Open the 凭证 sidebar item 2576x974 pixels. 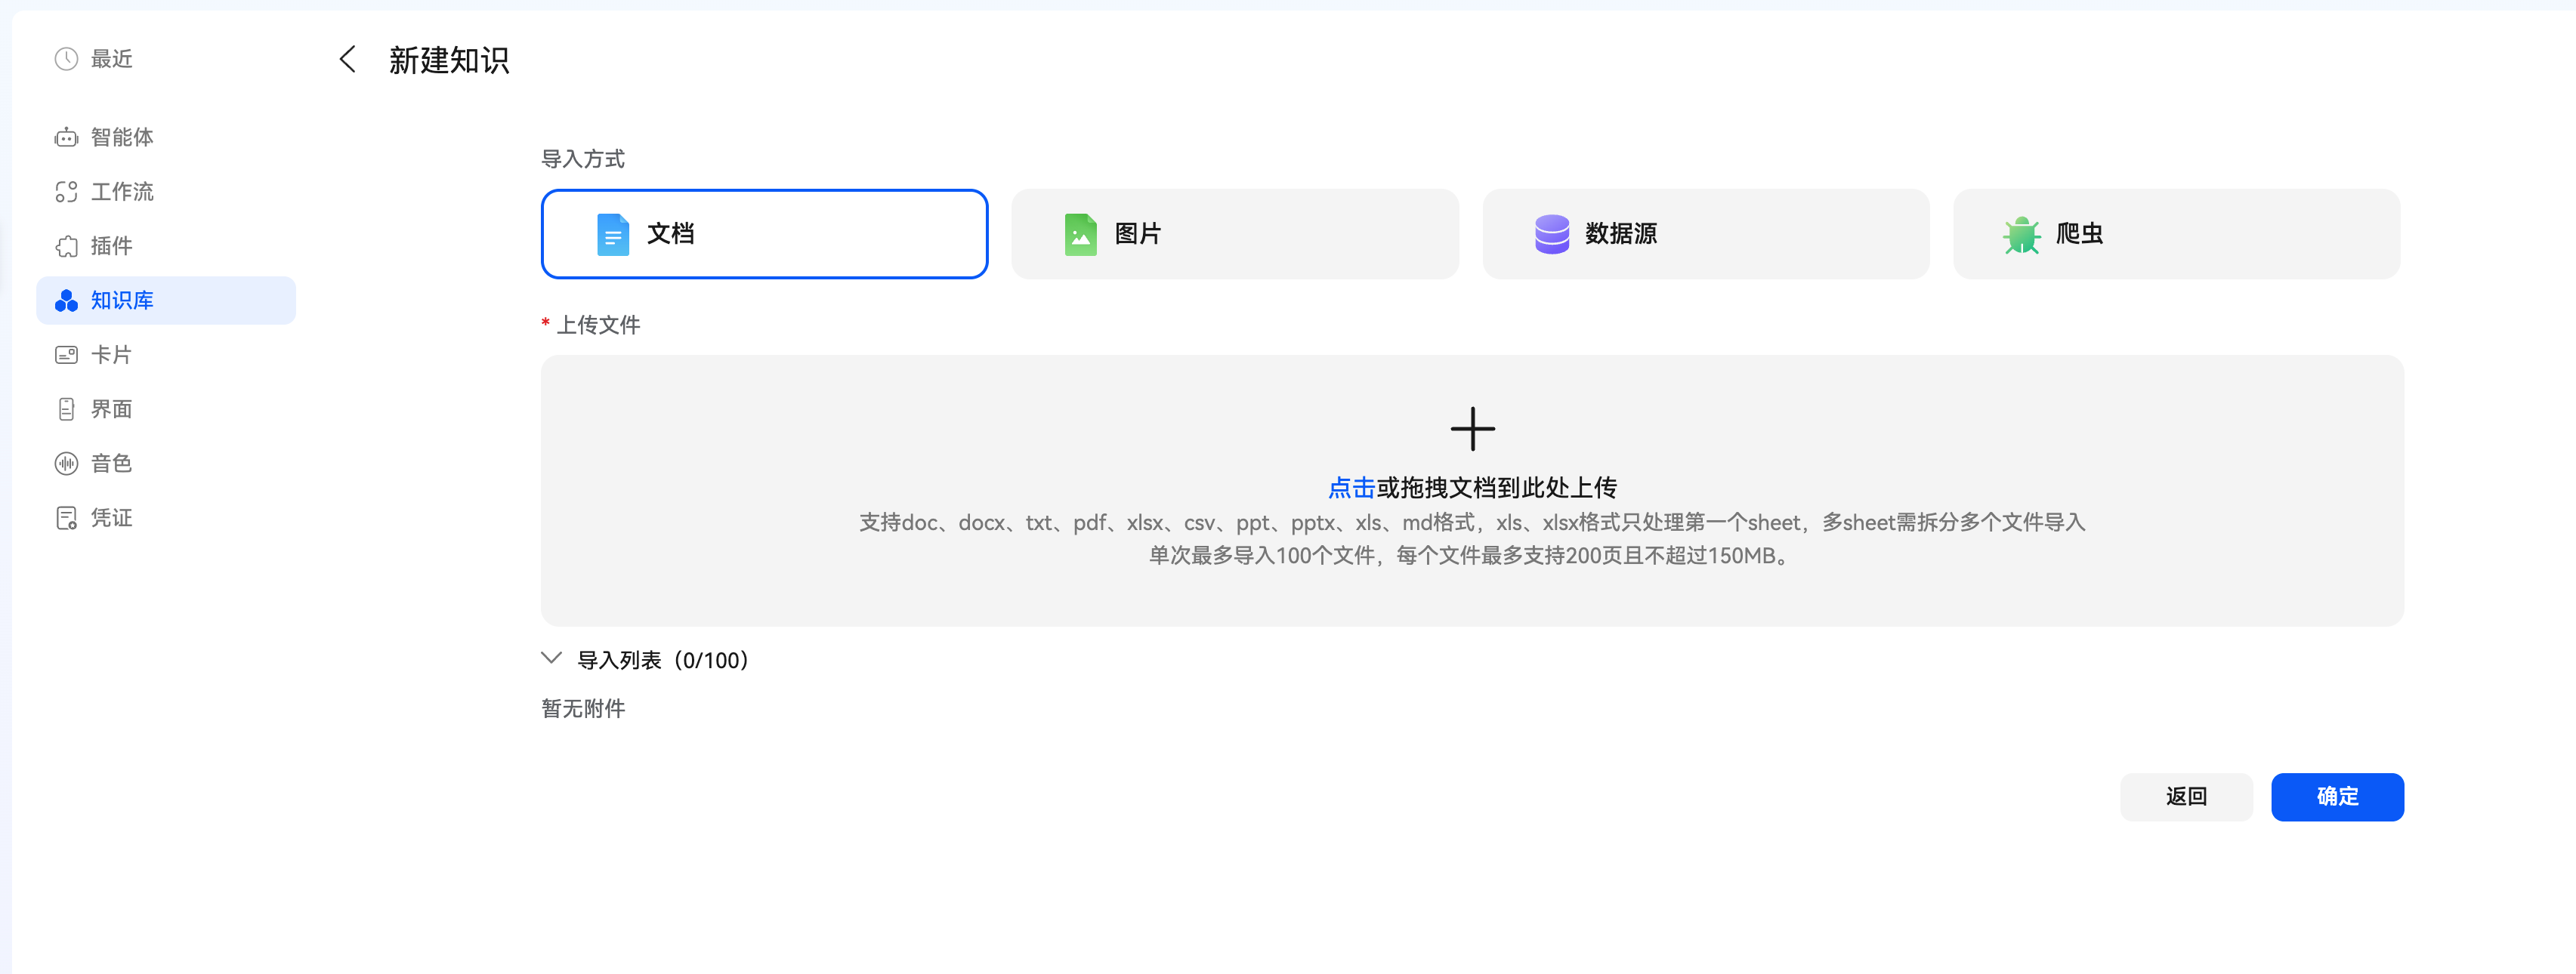166,518
